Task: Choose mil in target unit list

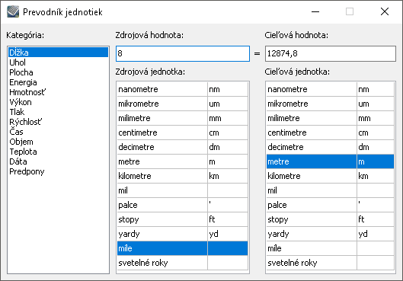Action: click(331, 190)
